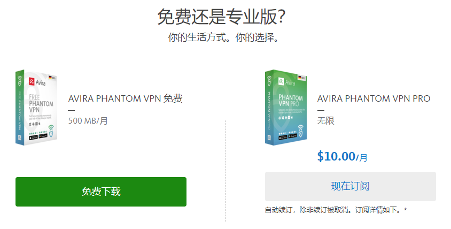
Task: Click the Free Phantom VPN box image
Action: pyautogui.click(x=36, y=107)
